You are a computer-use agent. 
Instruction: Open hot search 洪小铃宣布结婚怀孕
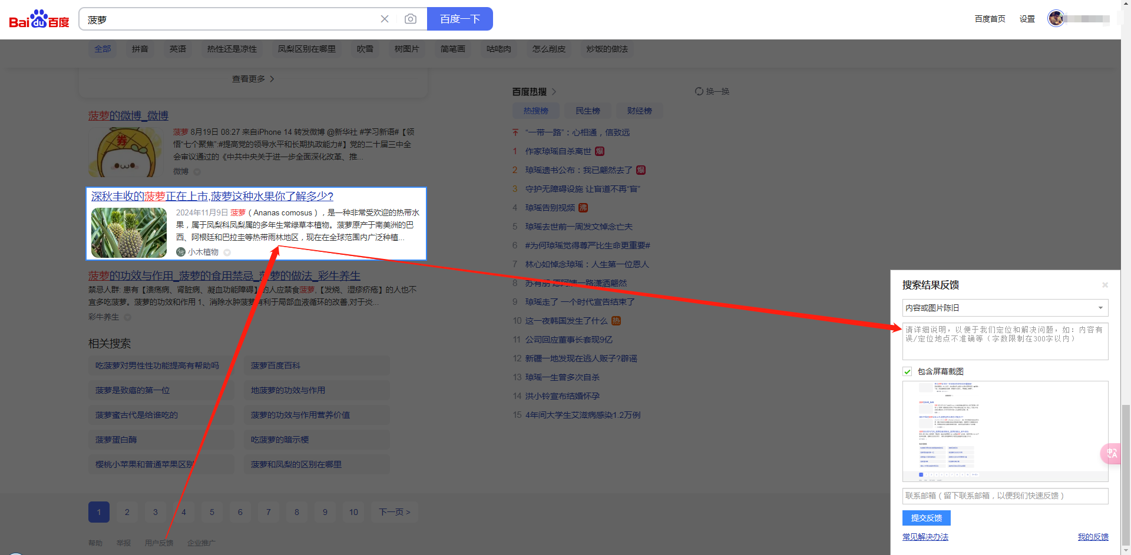pos(563,396)
